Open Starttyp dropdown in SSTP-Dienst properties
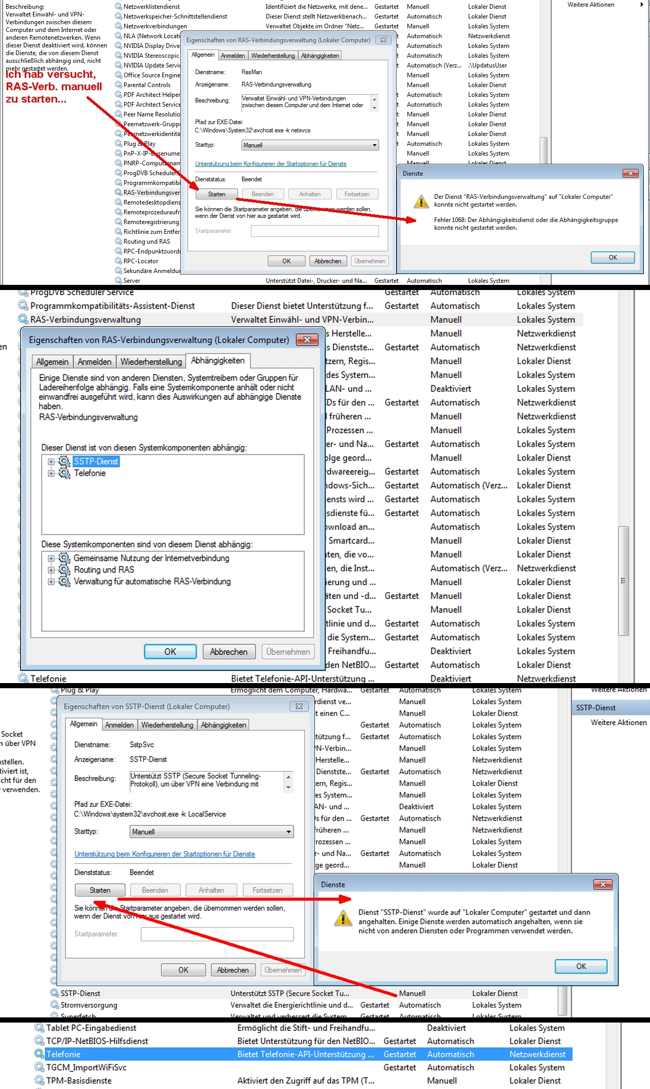 pos(288,832)
